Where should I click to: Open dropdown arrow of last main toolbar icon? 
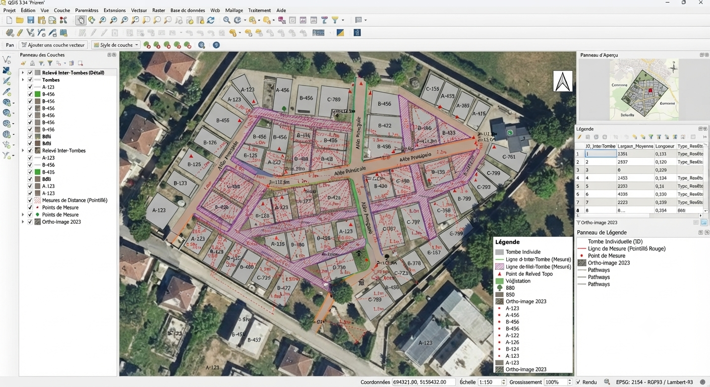click(365, 20)
